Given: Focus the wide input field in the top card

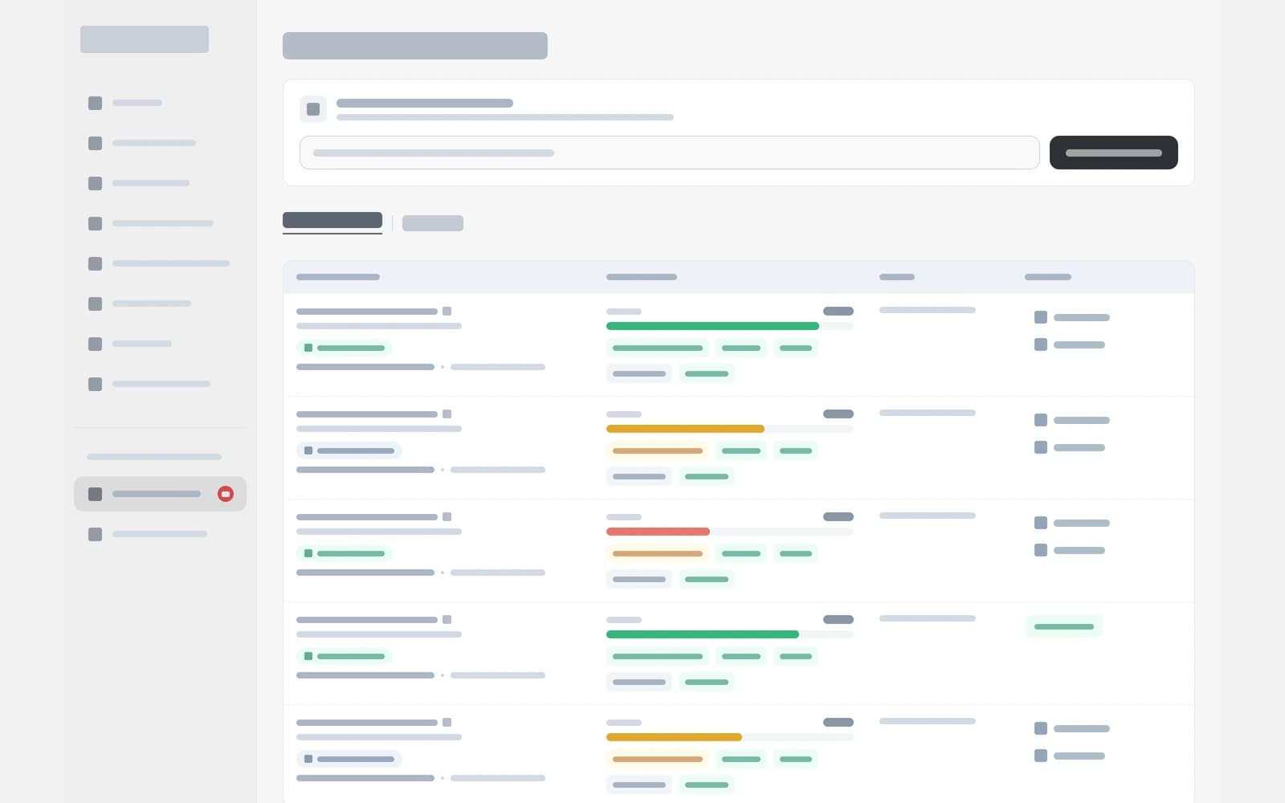Looking at the screenshot, I should (x=669, y=153).
